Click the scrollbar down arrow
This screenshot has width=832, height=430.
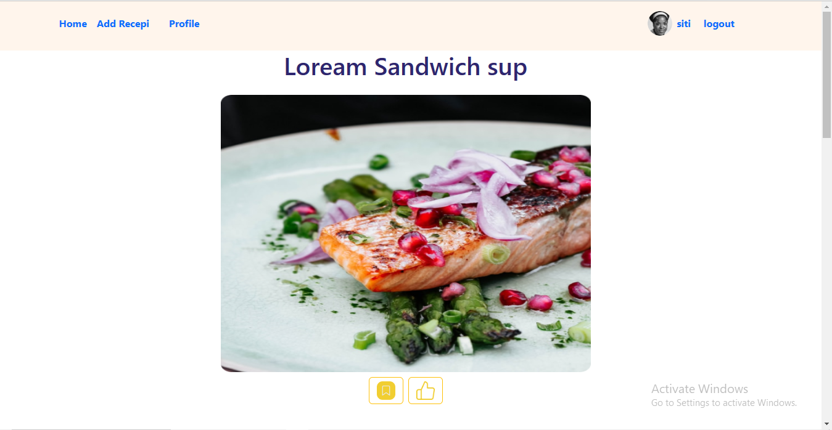[826, 424]
